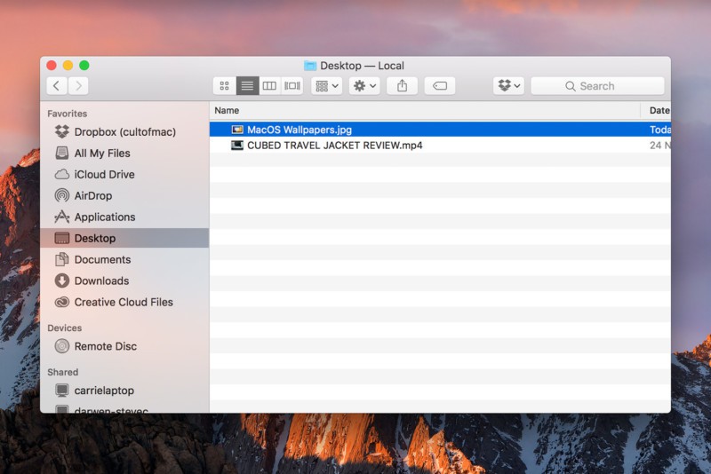
Task: Click the All My Files icon
Action: click(x=62, y=153)
